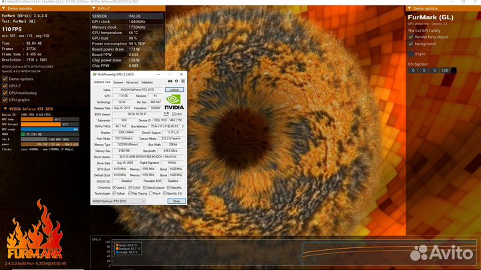
Task: Take a GPU-Z screenshot with the camera icon
Action: click(x=170, y=81)
